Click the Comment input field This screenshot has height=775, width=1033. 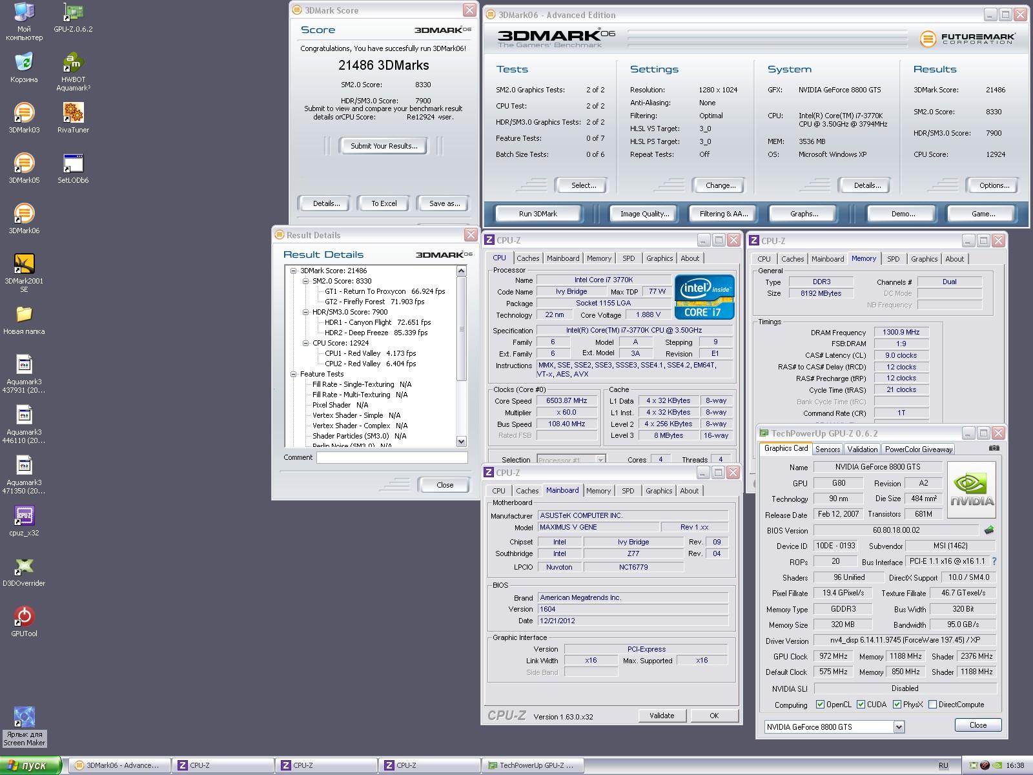[x=392, y=457]
